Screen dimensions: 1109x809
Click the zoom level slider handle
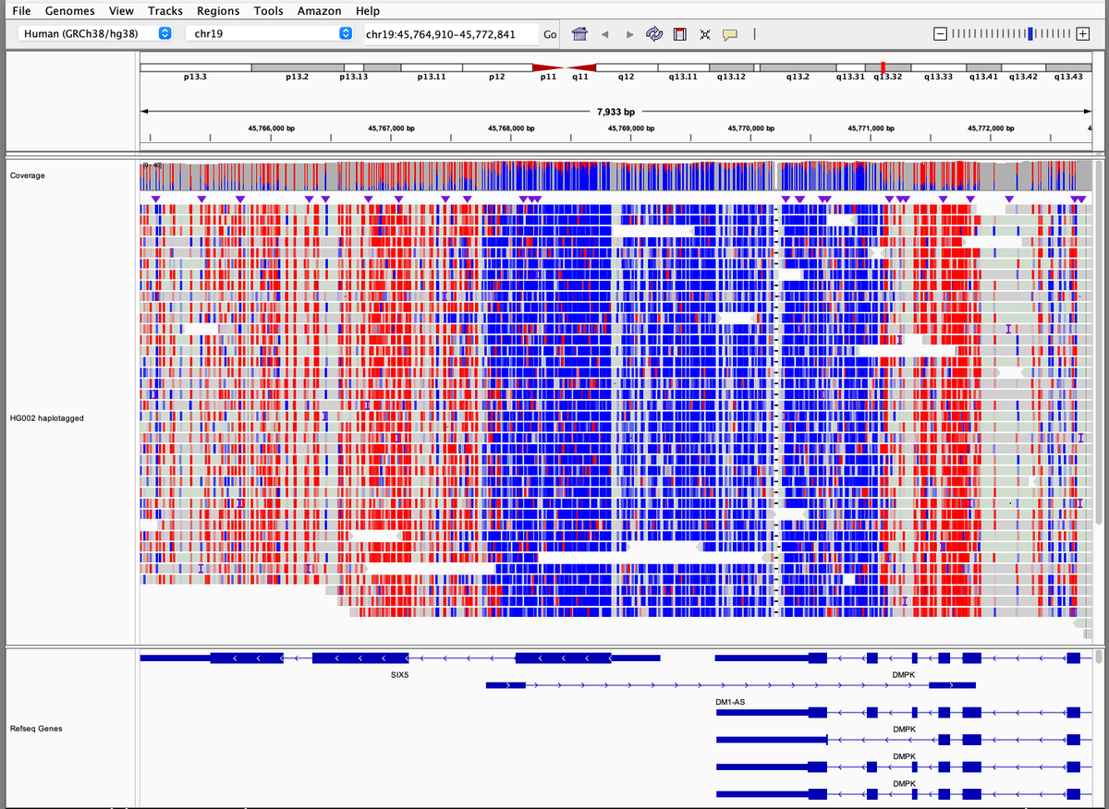click(1030, 34)
